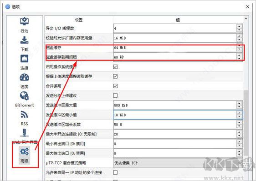Increase the 最小传出端口 value

[x=239, y=142]
